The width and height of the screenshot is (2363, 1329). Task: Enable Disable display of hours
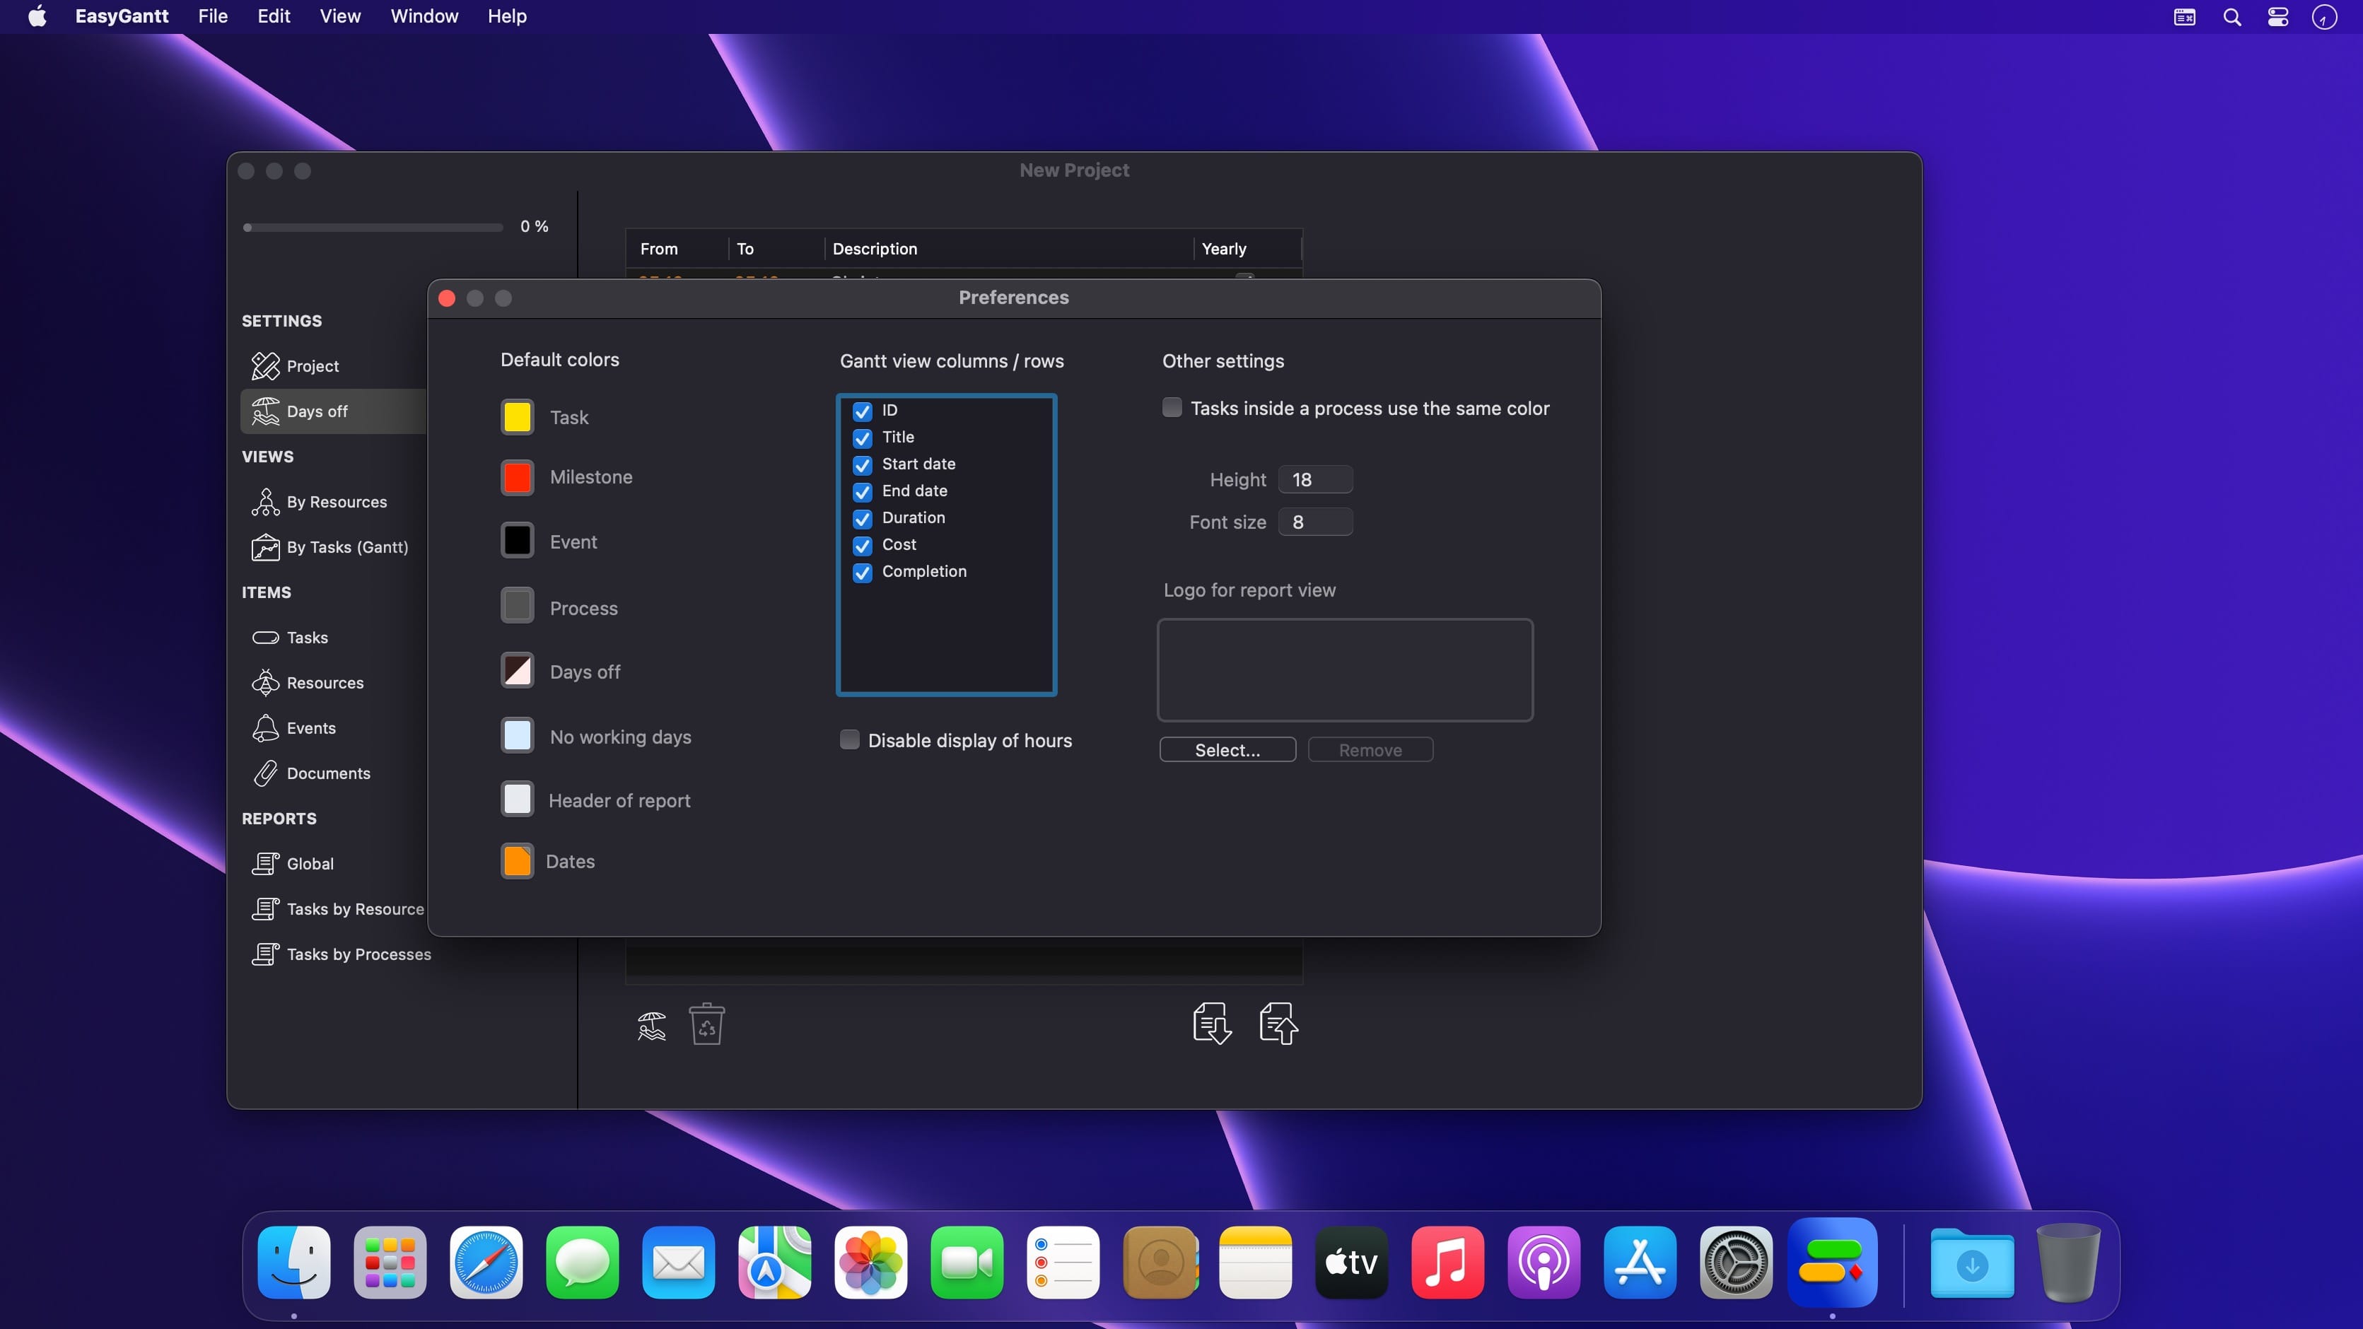pos(849,740)
